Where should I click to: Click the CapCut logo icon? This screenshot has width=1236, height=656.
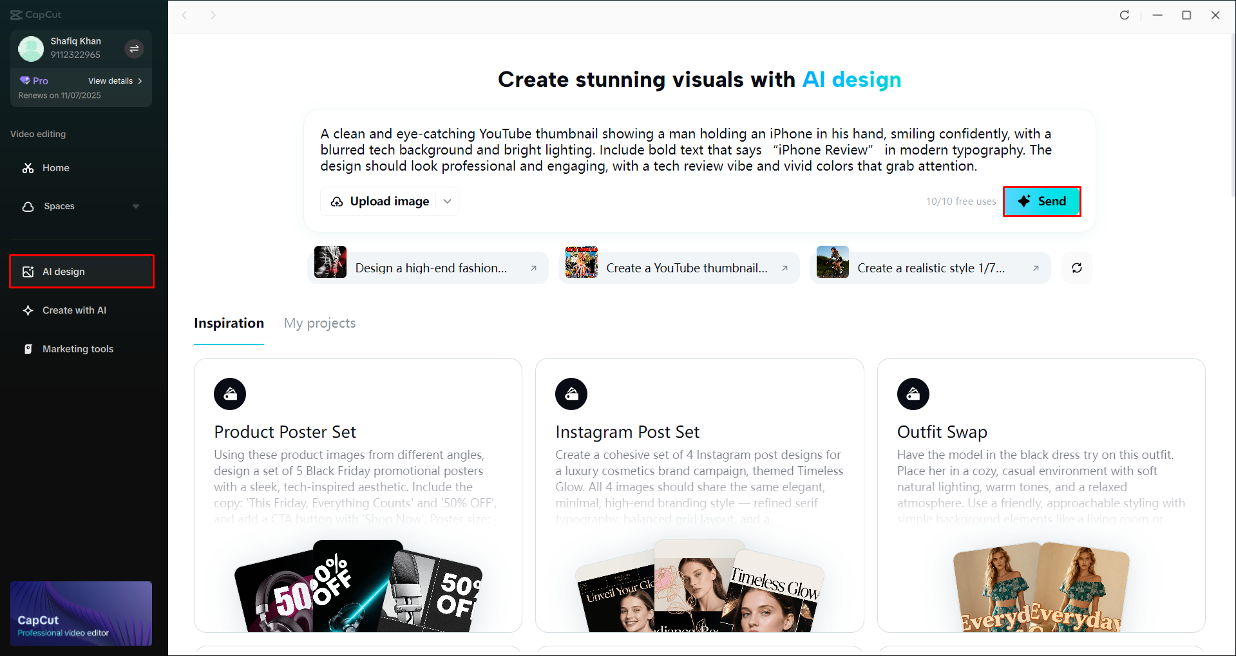click(x=17, y=14)
